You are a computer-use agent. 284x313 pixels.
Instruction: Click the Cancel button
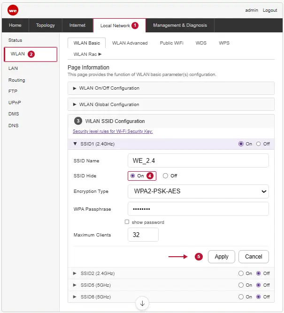point(253,257)
